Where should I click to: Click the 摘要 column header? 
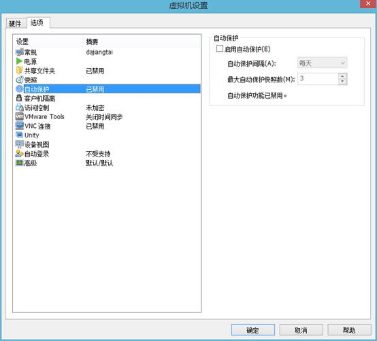click(x=142, y=42)
